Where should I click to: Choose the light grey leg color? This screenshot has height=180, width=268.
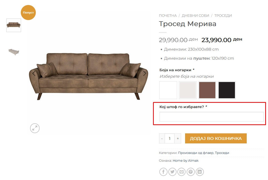pos(188,90)
